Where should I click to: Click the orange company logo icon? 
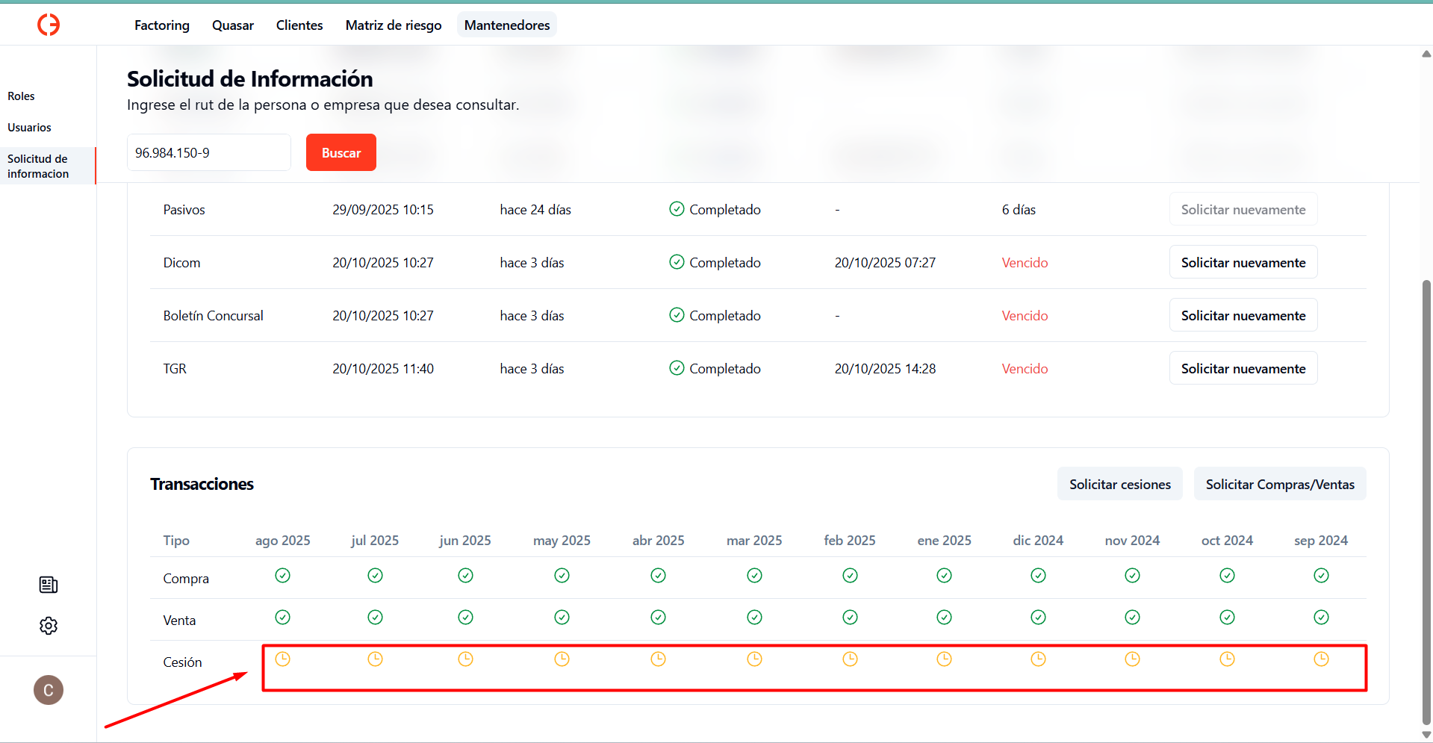(x=49, y=25)
